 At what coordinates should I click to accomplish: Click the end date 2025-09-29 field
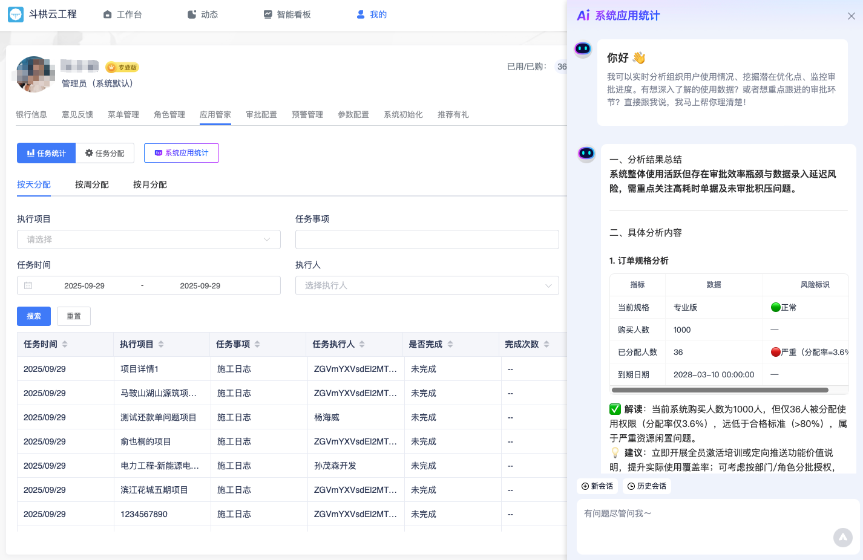200,285
